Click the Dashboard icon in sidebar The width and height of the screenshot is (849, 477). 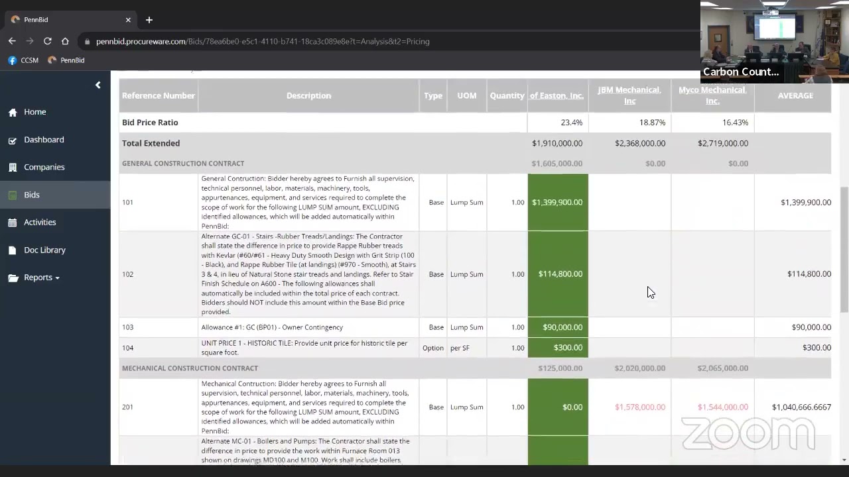coord(13,140)
